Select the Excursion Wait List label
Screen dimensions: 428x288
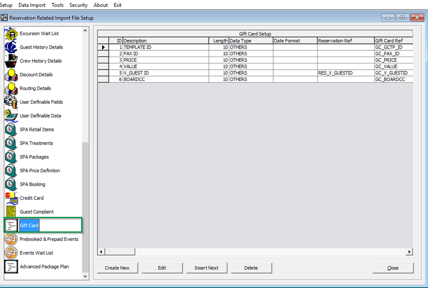coord(39,34)
